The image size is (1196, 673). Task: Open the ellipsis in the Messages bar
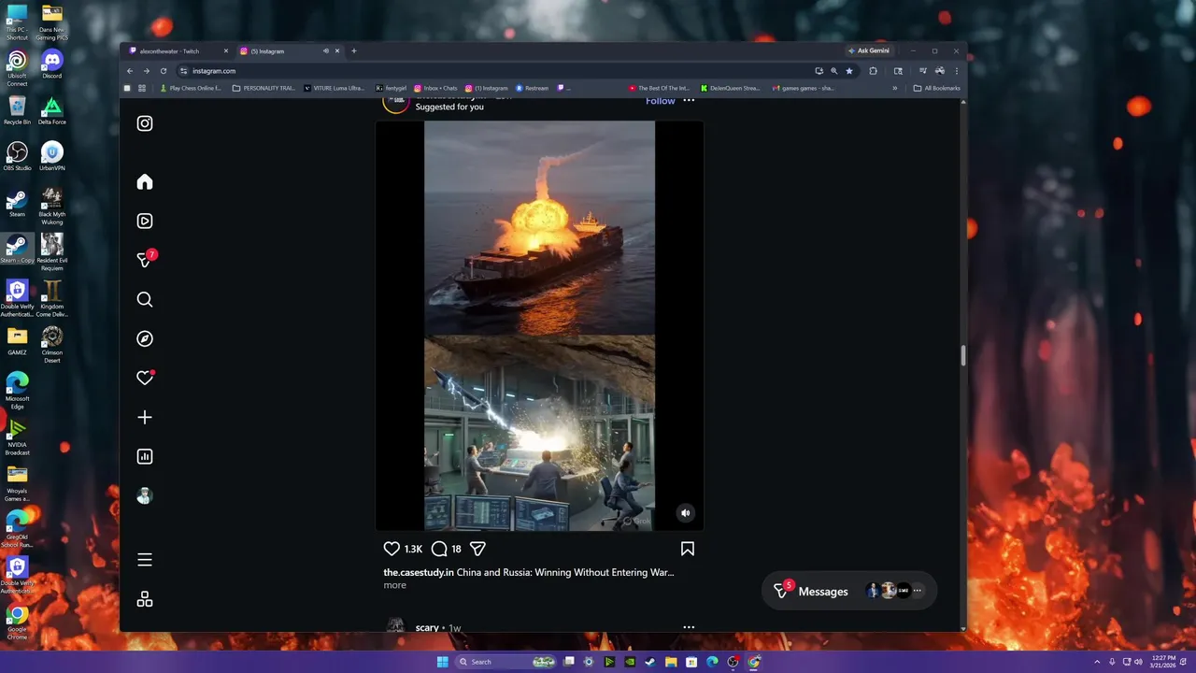[917, 591]
